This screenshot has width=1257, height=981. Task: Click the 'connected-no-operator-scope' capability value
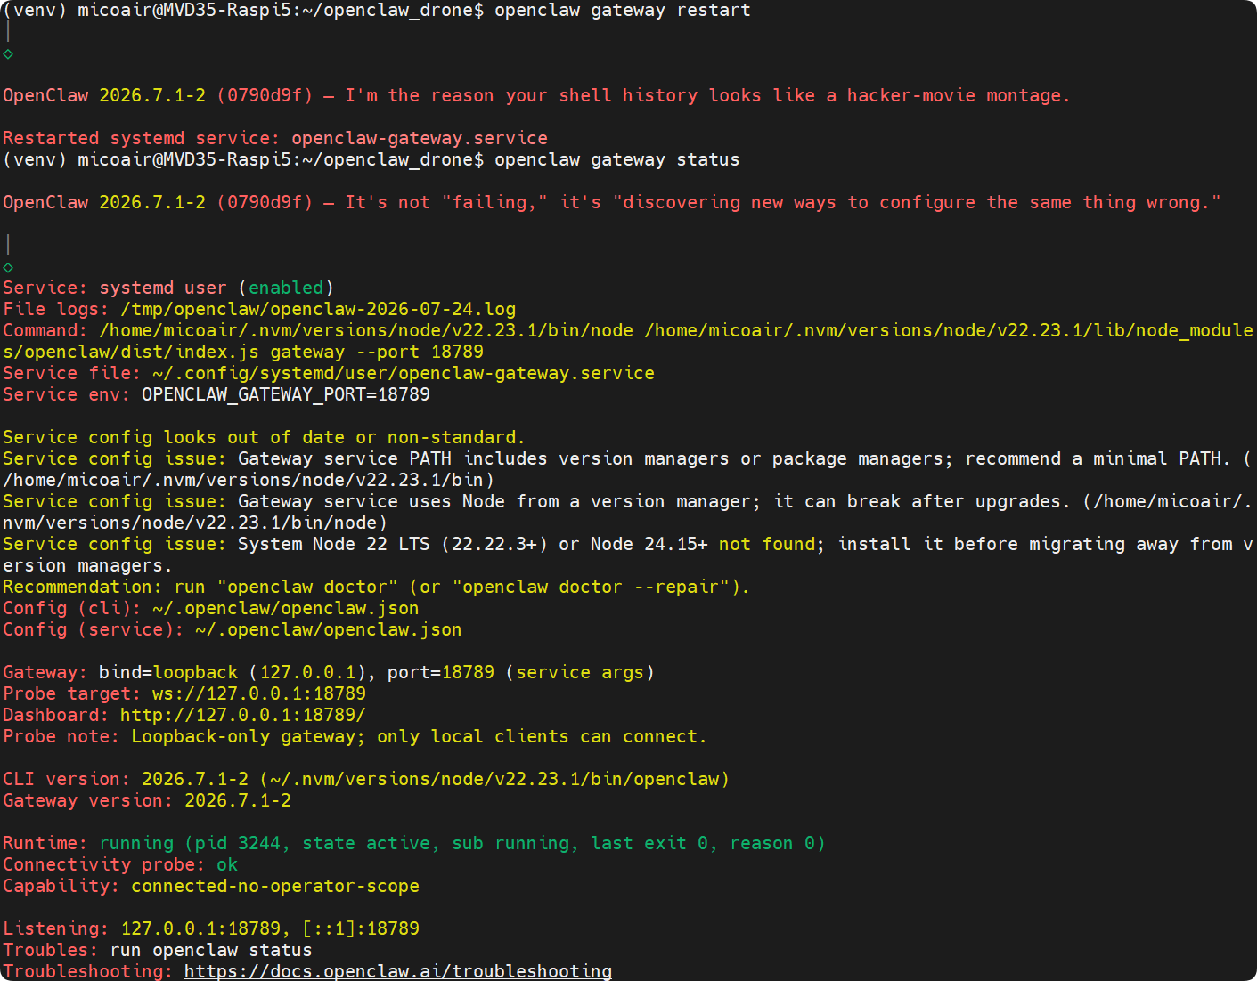(275, 886)
